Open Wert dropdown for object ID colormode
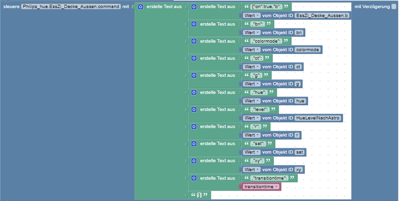This screenshot has height=201, width=399. click(x=252, y=50)
